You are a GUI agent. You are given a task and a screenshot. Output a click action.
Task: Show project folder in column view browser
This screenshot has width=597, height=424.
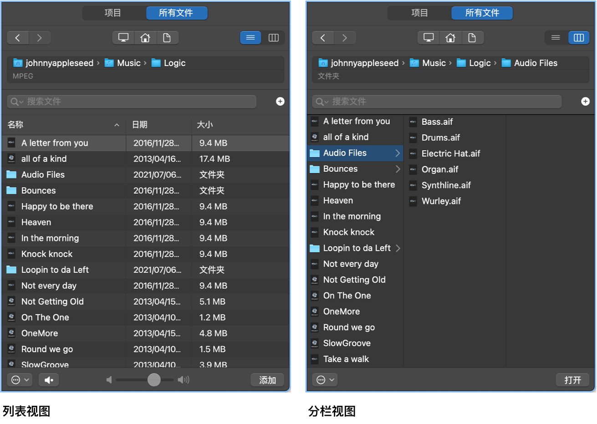coord(472,38)
